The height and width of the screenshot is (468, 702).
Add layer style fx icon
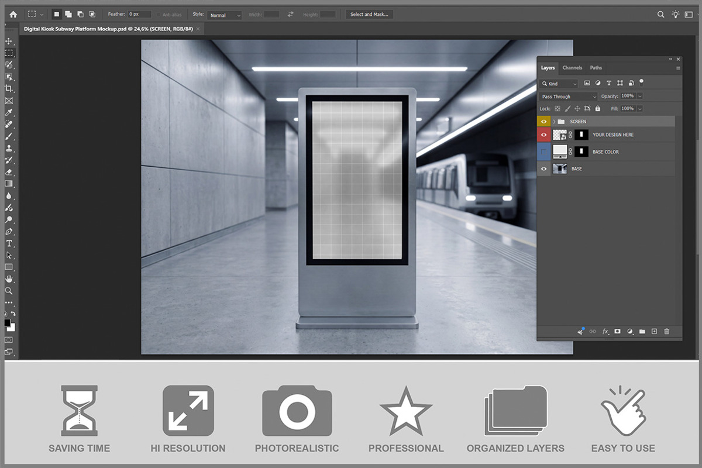point(605,331)
